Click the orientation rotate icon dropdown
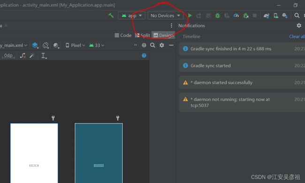Screen dimensions: 305x183 pyautogui.click(x=46, y=46)
